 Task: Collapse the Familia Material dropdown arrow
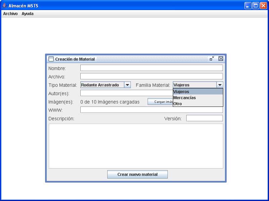tap(220, 85)
